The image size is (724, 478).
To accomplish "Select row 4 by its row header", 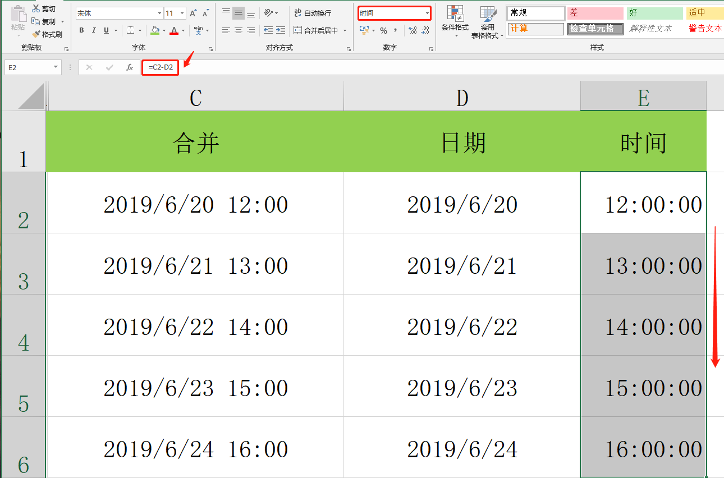I will click(x=23, y=325).
